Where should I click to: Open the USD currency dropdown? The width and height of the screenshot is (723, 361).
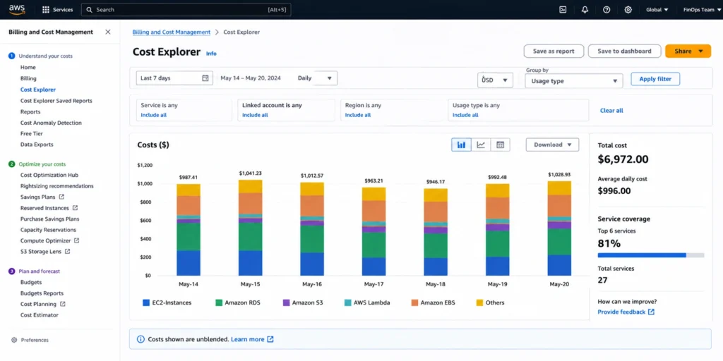pyautogui.click(x=495, y=80)
